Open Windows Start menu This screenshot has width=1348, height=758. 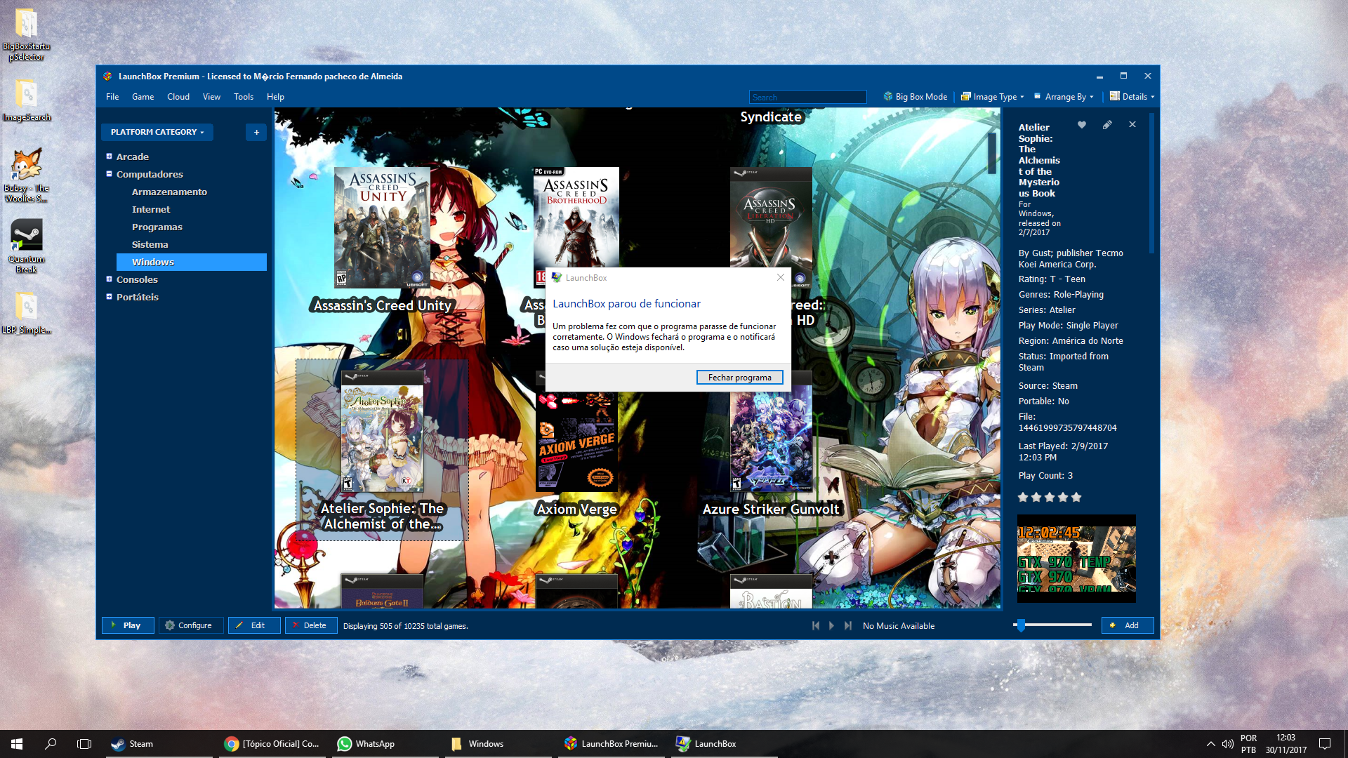(x=17, y=744)
